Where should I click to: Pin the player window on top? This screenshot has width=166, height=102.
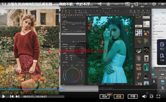click(x=136, y=4)
